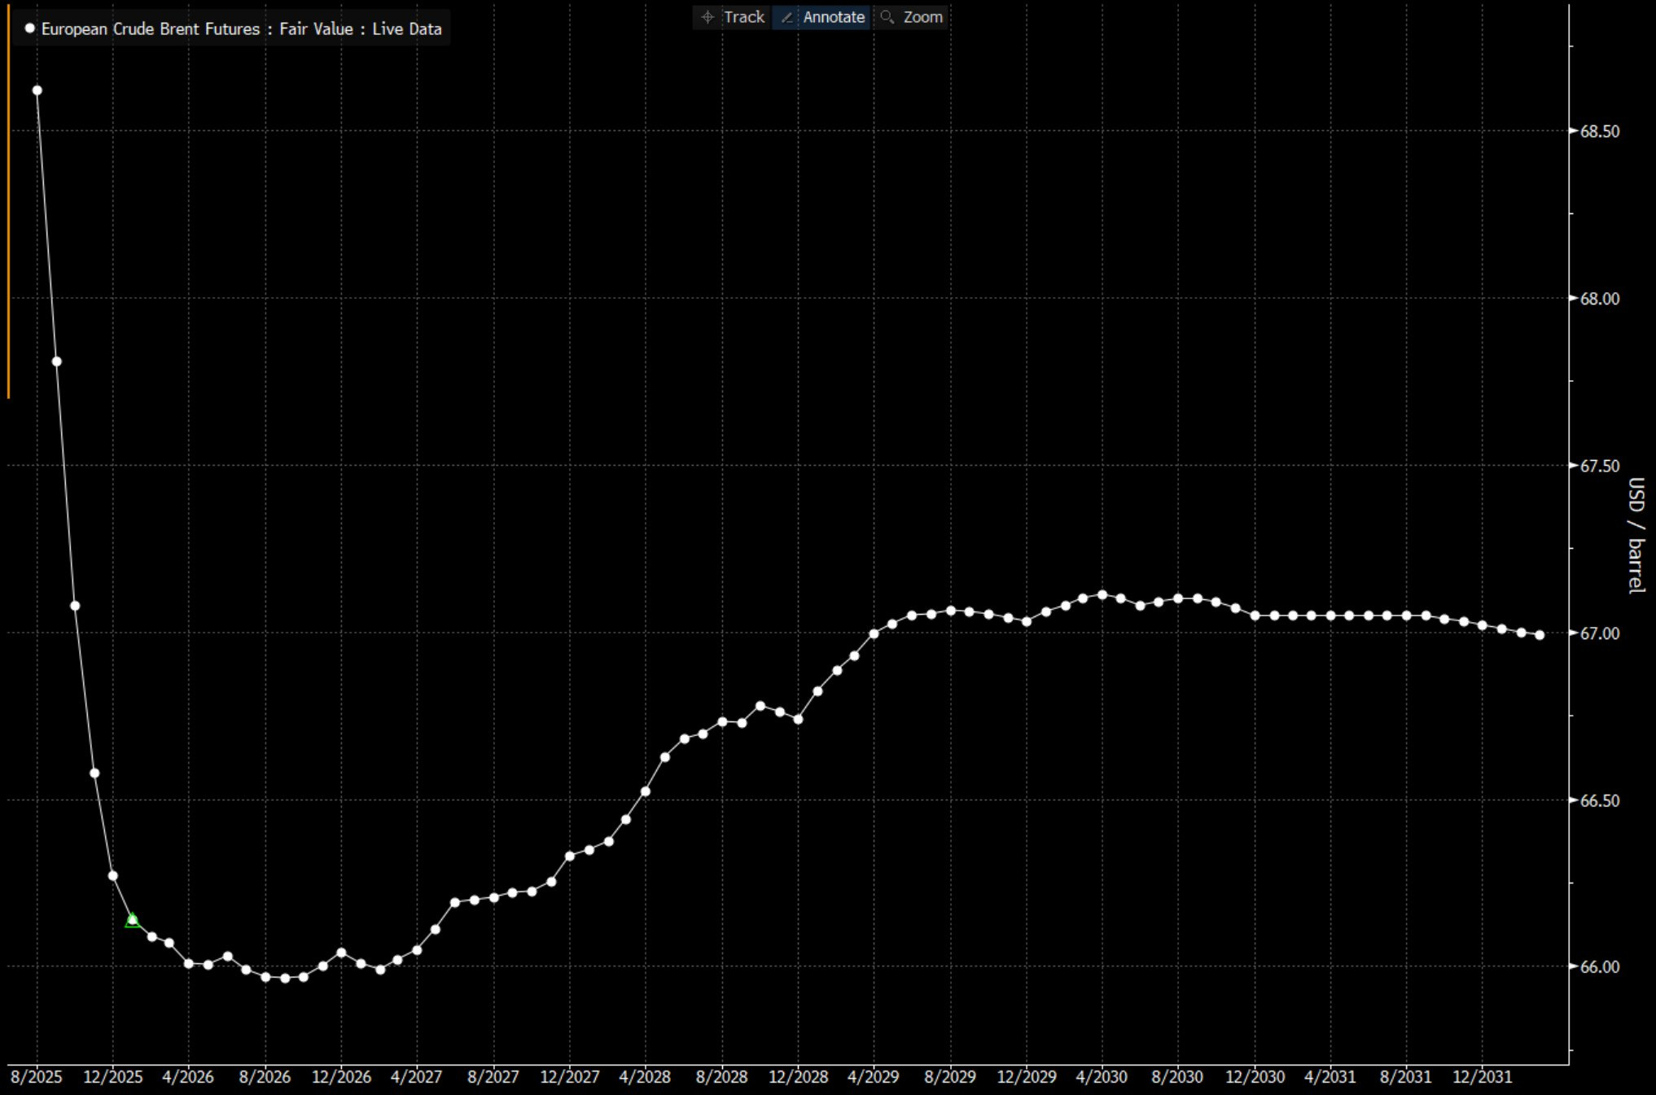Select the Track button label
Viewport: 1656px width, 1095px height.
point(743,17)
